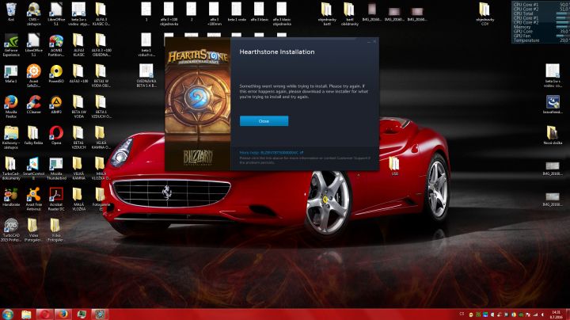Launch the PowerISO desktop shortcut
This screenshot has height=320, width=570.
[x=56, y=74]
